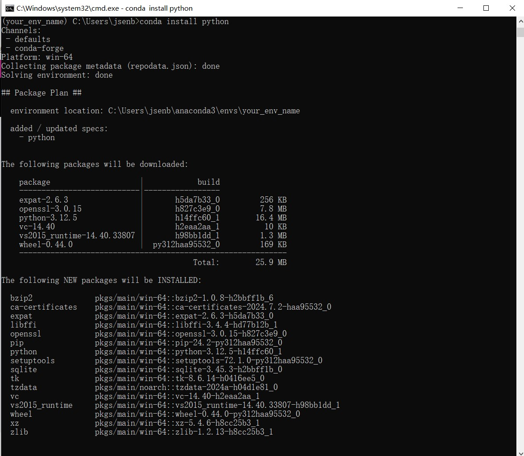Click the cmd.exe icon in title bar
This screenshot has height=456, width=524.
tap(9, 8)
